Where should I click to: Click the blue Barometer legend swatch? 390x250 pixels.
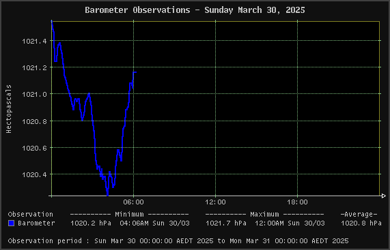pos(11,223)
